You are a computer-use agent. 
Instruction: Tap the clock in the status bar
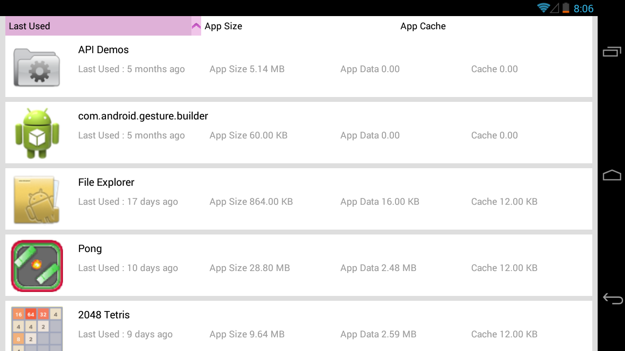coord(584,8)
